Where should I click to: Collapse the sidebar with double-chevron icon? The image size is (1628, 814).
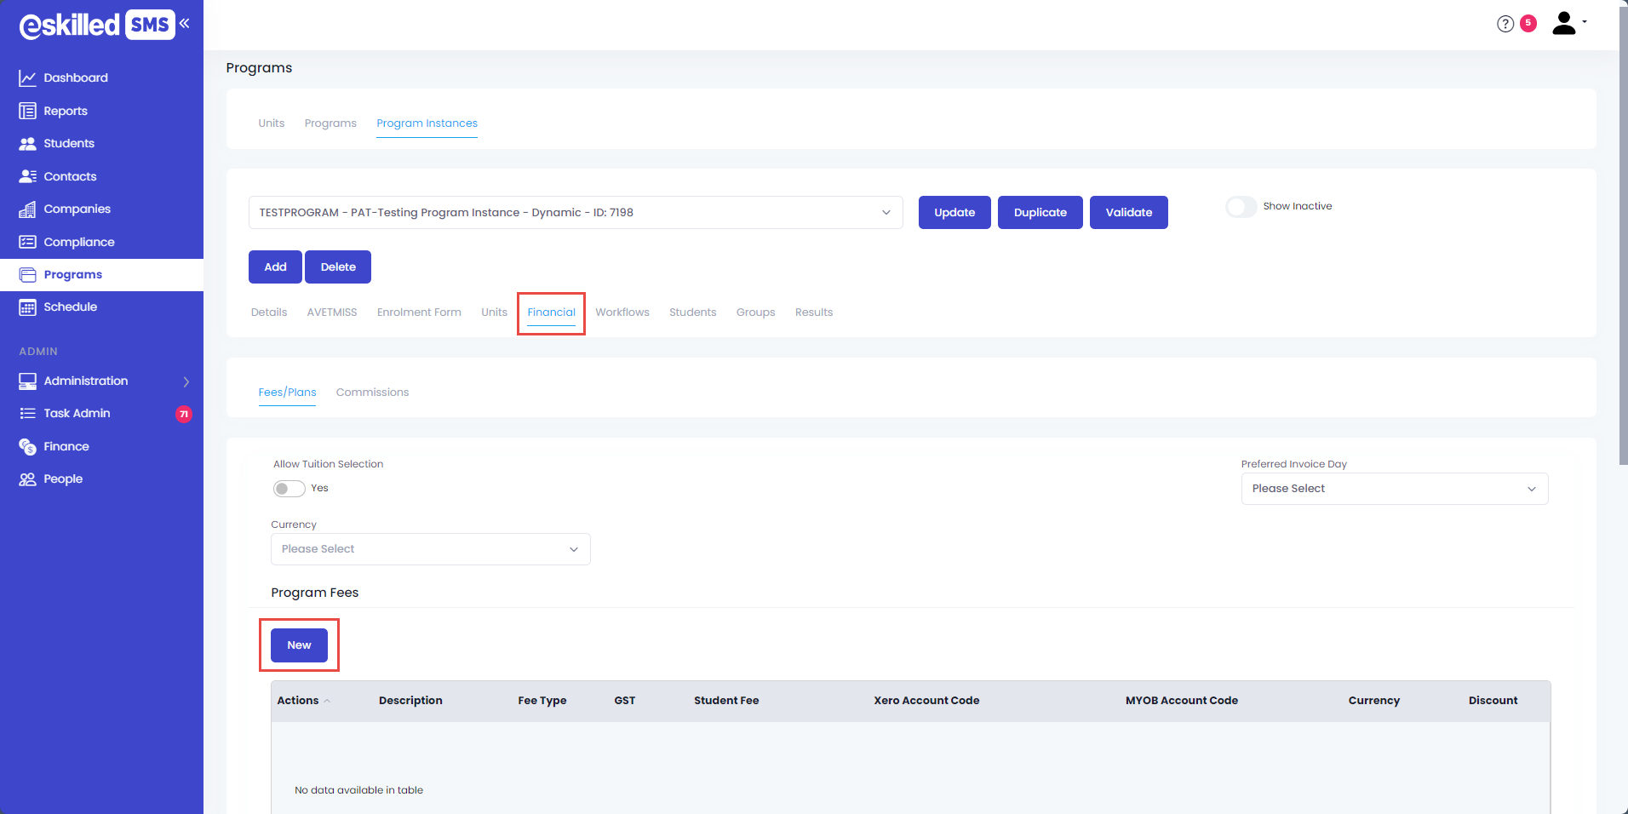click(185, 23)
